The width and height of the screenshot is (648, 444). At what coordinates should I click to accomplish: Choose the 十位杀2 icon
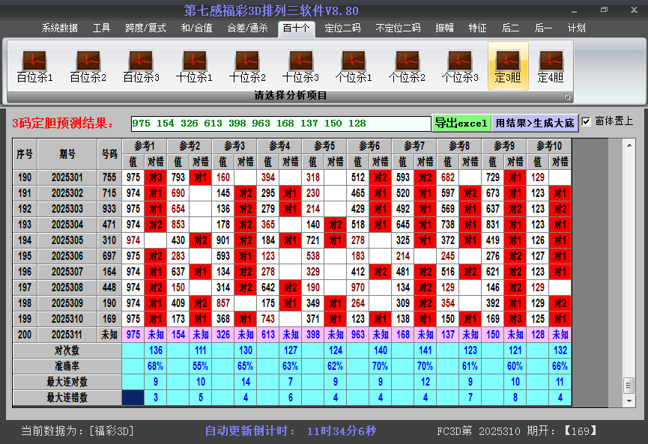(x=247, y=66)
